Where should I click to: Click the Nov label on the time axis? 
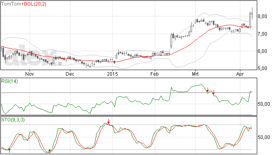[29, 74]
